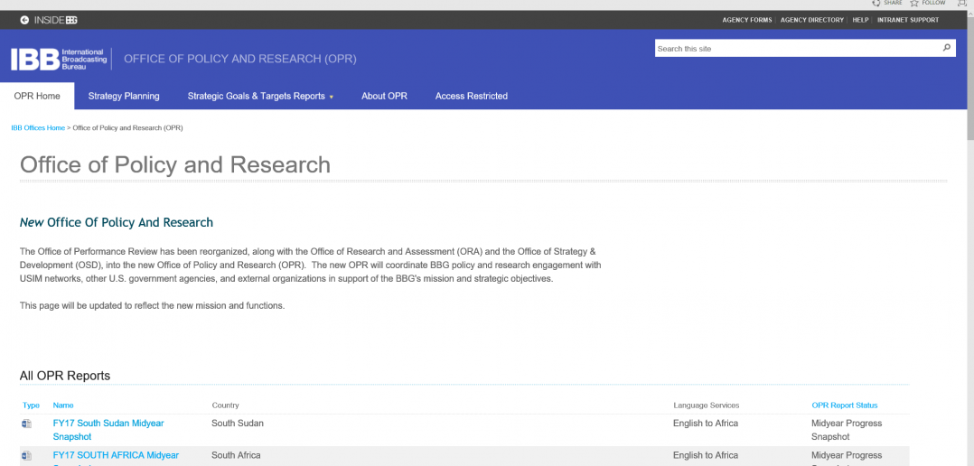The height and width of the screenshot is (466, 974).
Task: Open Strategic Goals & Targets Reports menu
Action: (257, 96)
